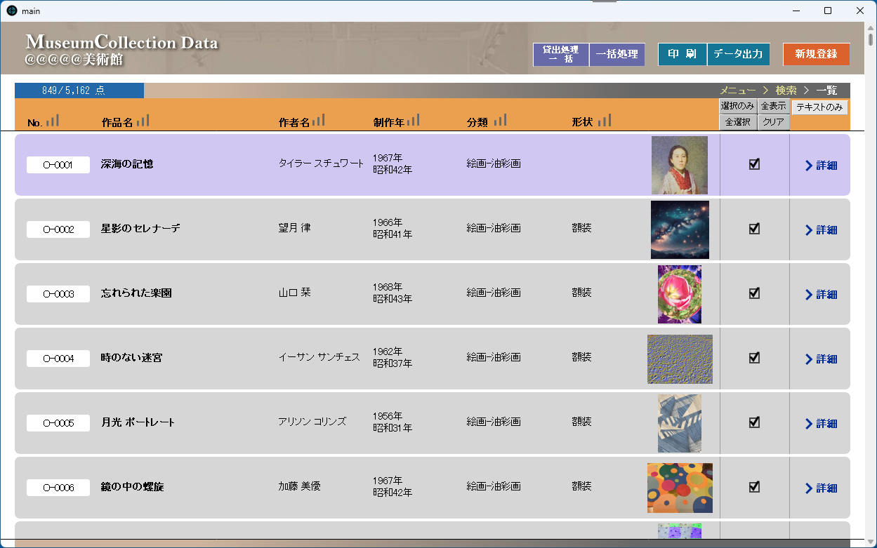
Task: Click 分類 column sort icon
Action: pos(500,120)
